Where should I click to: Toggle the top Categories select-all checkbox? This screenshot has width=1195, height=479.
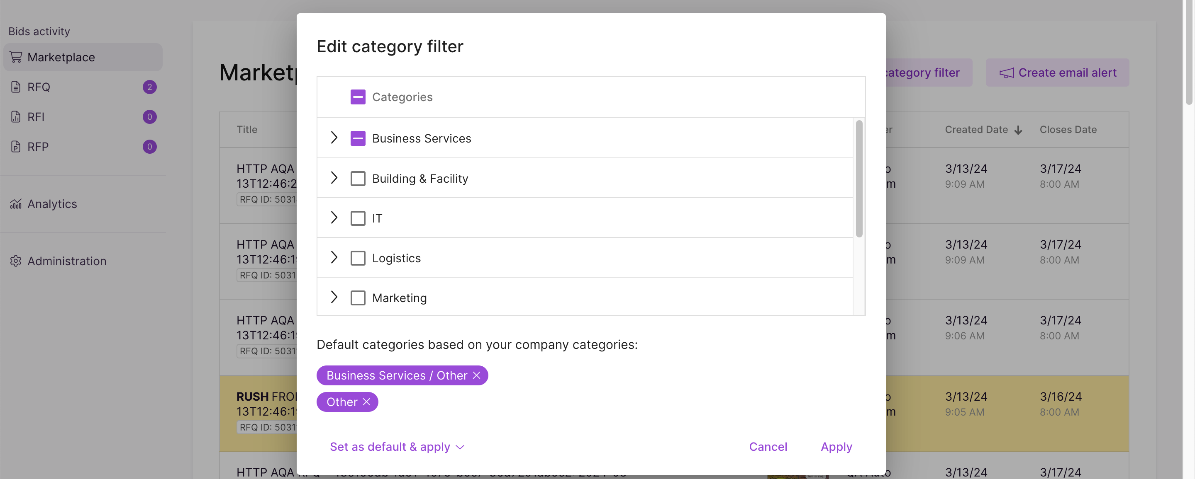tap(358, 97)
